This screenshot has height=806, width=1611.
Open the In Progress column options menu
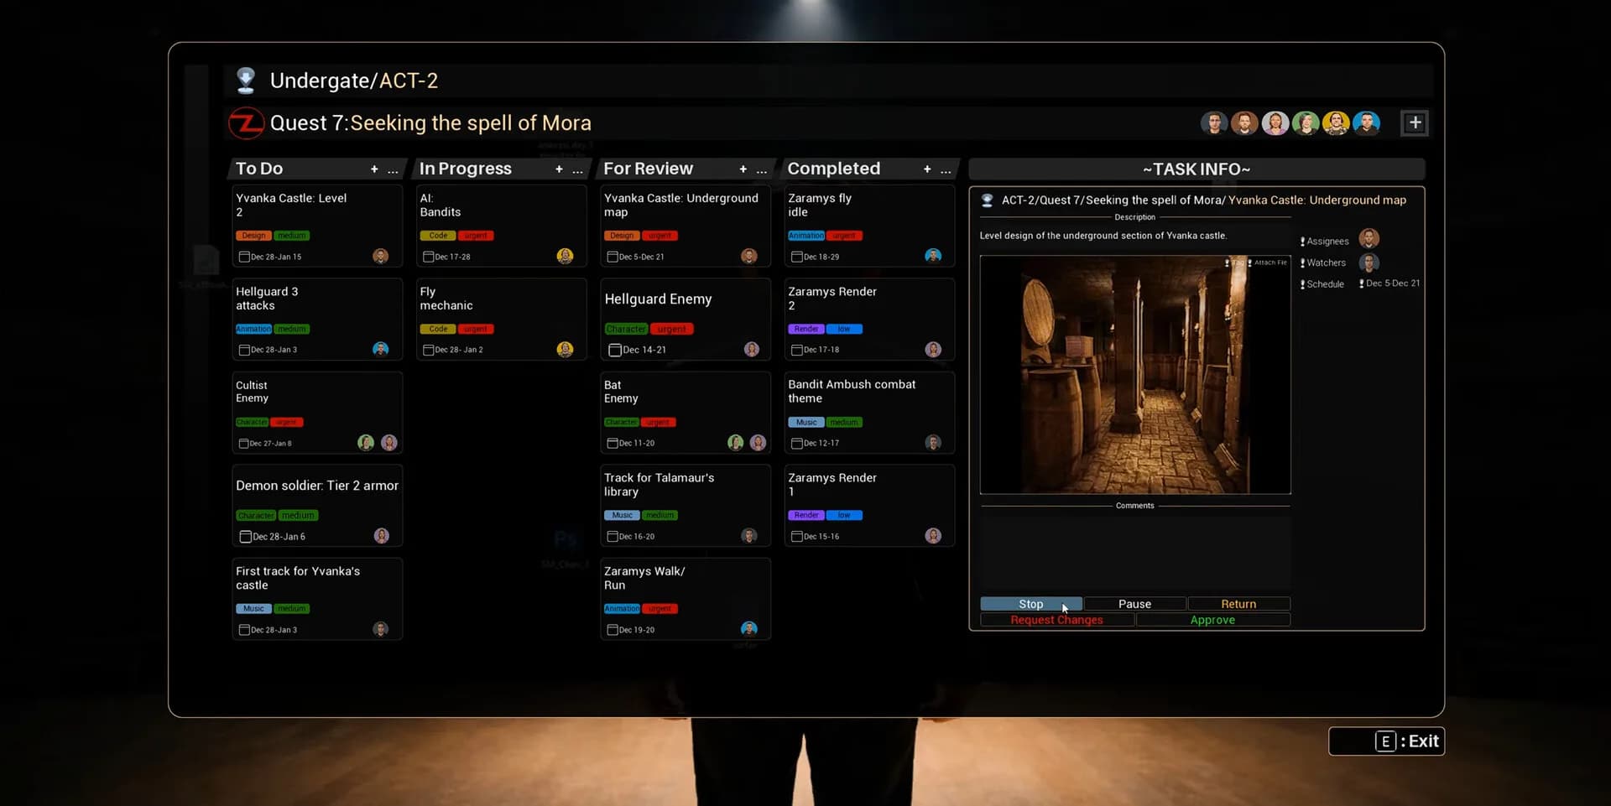(577, 170)
